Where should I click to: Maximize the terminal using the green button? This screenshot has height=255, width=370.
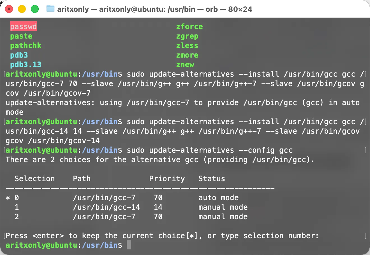35,9
